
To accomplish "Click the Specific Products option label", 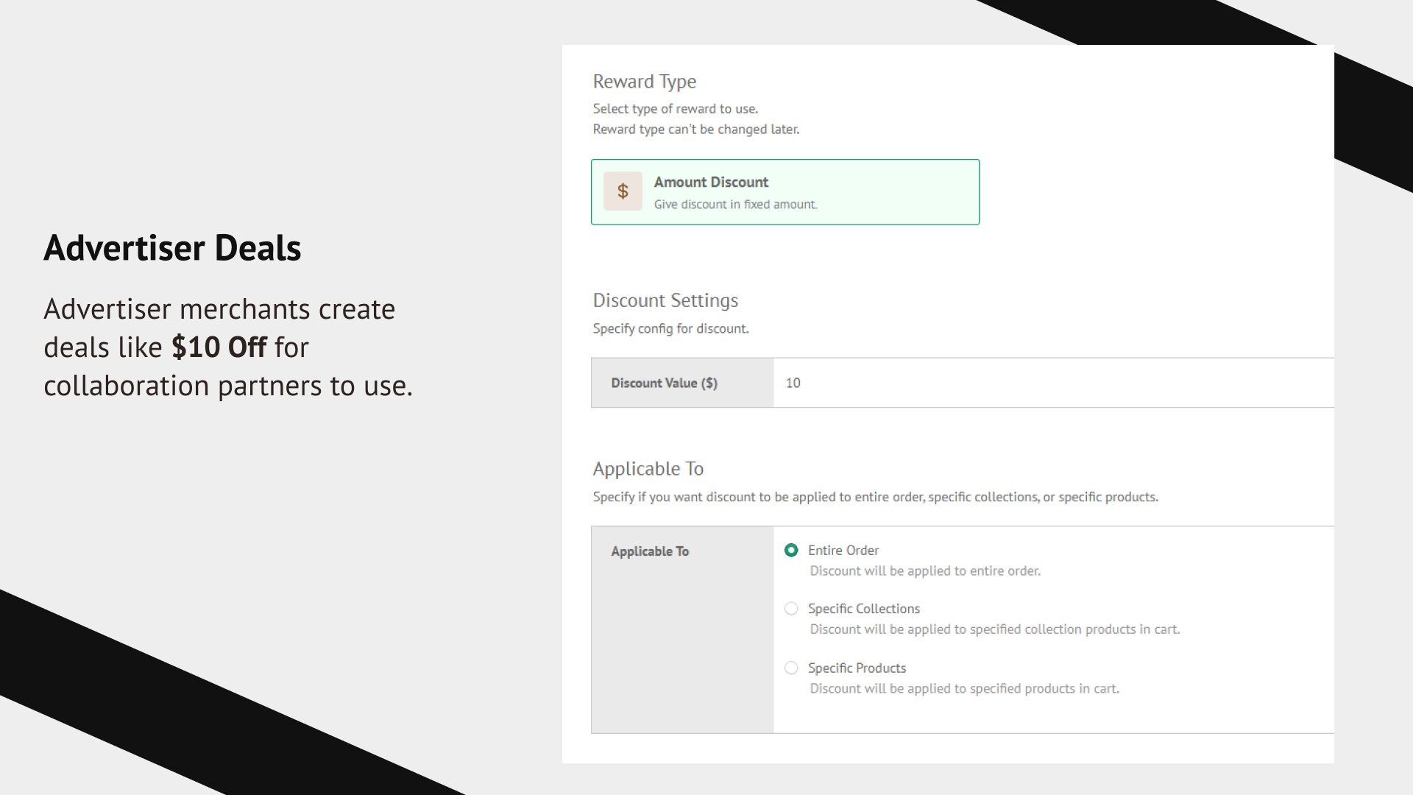I will tap(857, 668).
